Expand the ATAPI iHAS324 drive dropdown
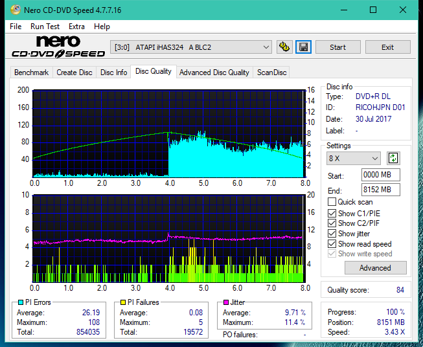The height and width of the screenshot is (347, 423). click(x=191, y=47)
